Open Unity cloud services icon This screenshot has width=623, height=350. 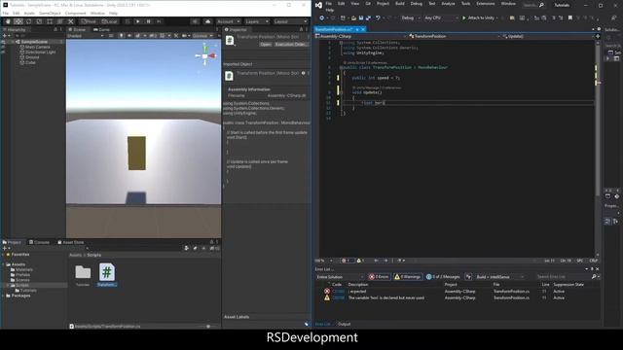click(x=207, y=21)
